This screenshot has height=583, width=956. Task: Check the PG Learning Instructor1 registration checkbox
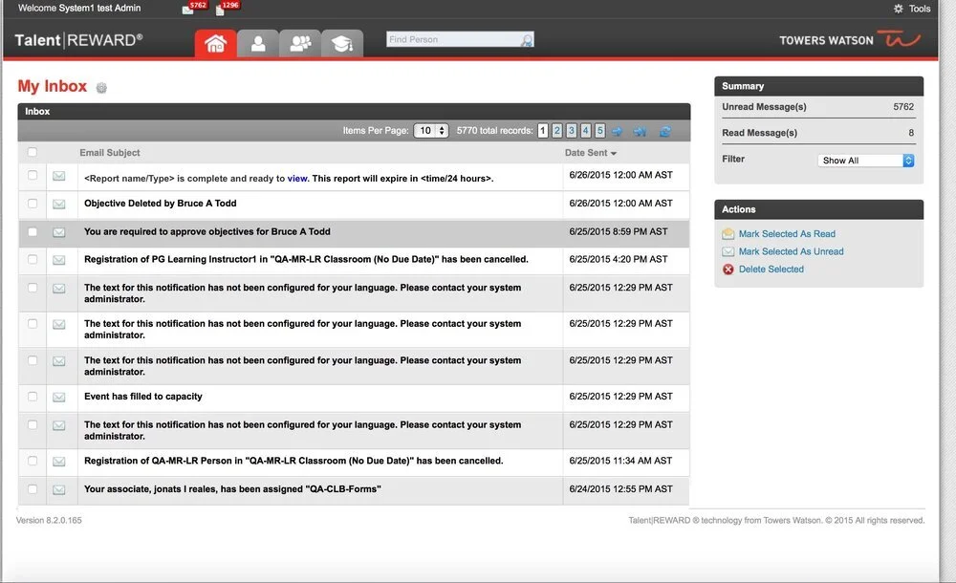coord(33,259)
